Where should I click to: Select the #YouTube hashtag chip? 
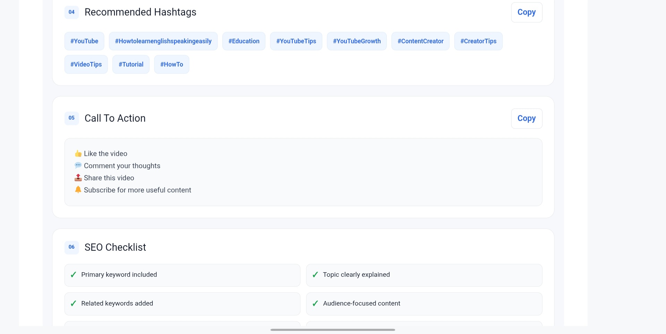[x=84, y=41]
